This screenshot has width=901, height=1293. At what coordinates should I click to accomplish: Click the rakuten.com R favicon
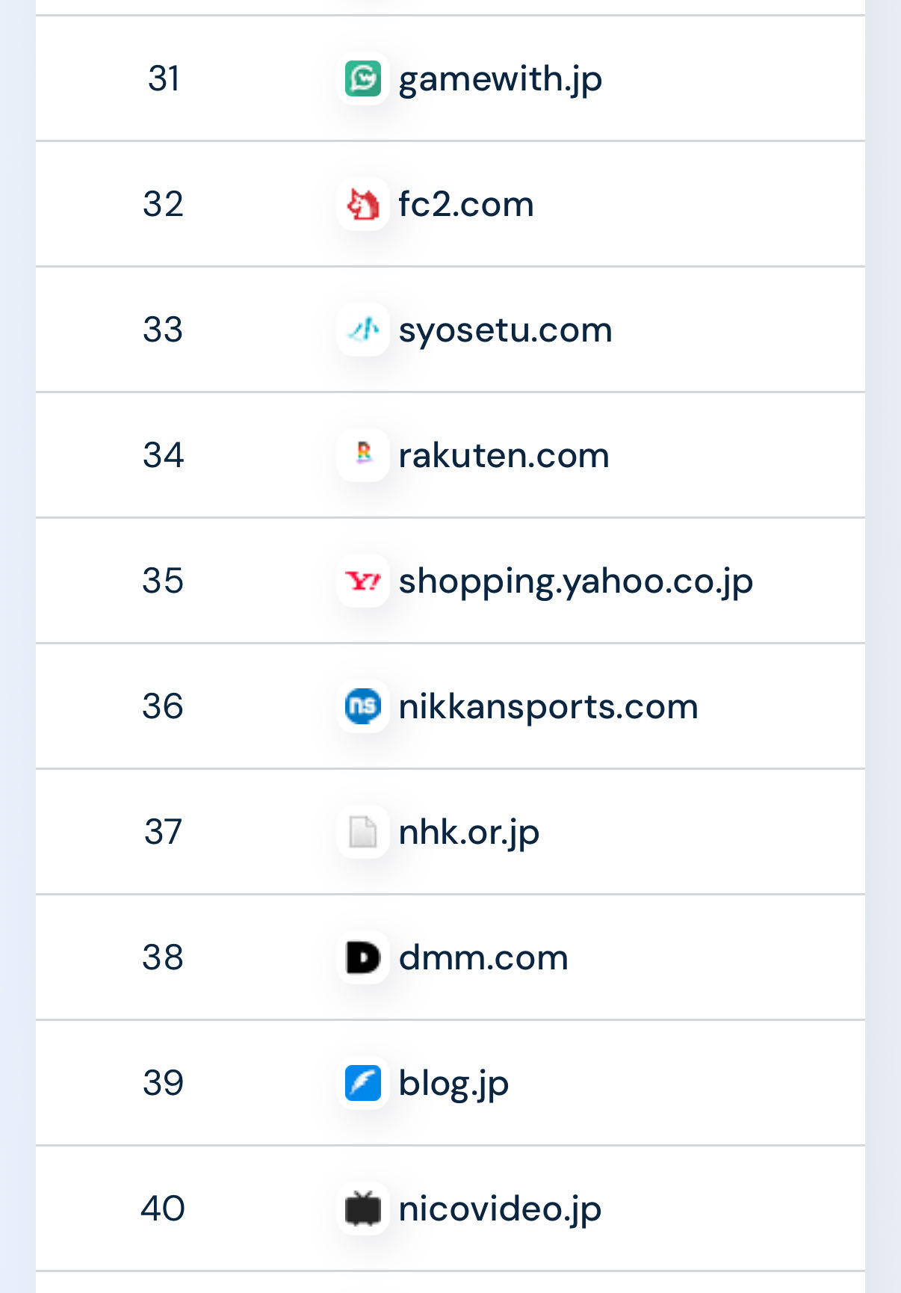363,455
